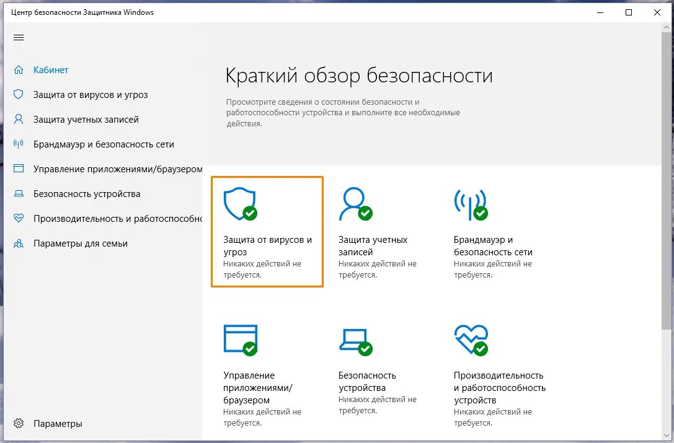Click the heart health icon in sidebar
Screen dimensions: 674x443
coord(19,218)
